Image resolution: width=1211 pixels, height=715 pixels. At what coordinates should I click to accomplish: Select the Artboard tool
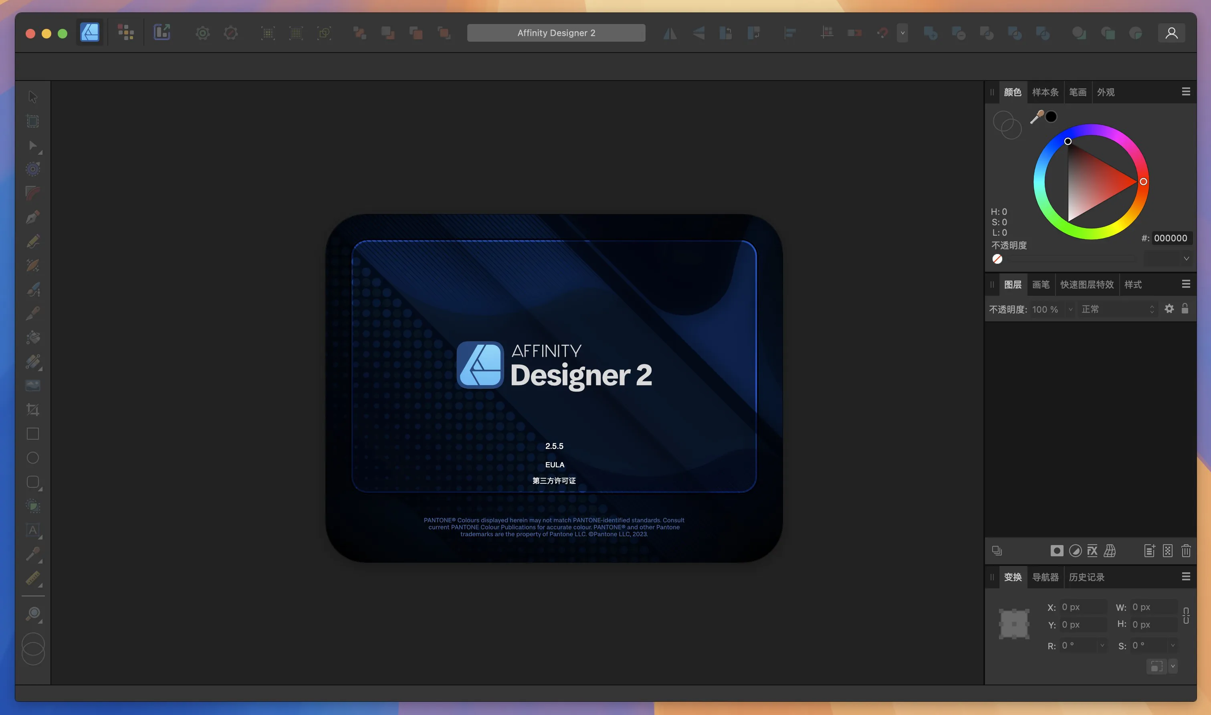(x=33, y=121)
